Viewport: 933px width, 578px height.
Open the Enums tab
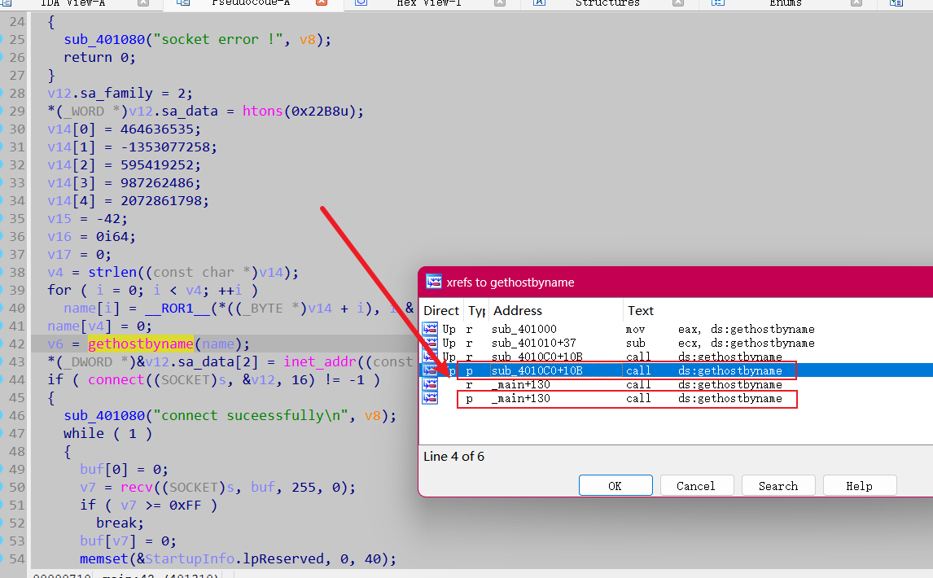click(x=786, y=3)
